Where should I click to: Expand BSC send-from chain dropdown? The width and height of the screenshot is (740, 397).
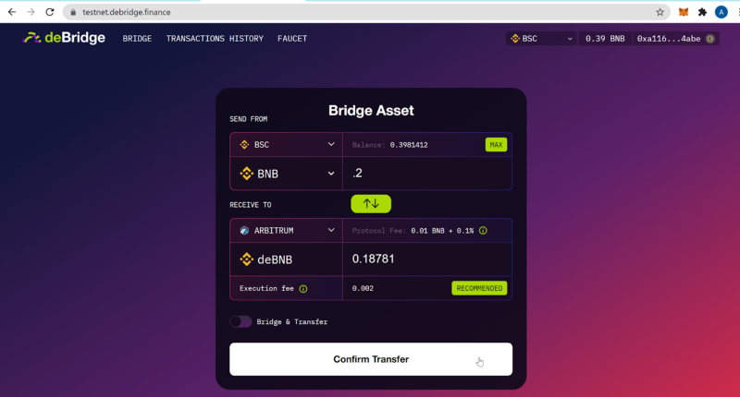(x=286, y=145)
